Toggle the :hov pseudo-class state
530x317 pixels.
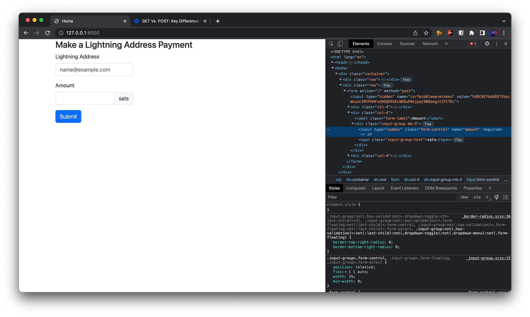(x=465, y=197)
